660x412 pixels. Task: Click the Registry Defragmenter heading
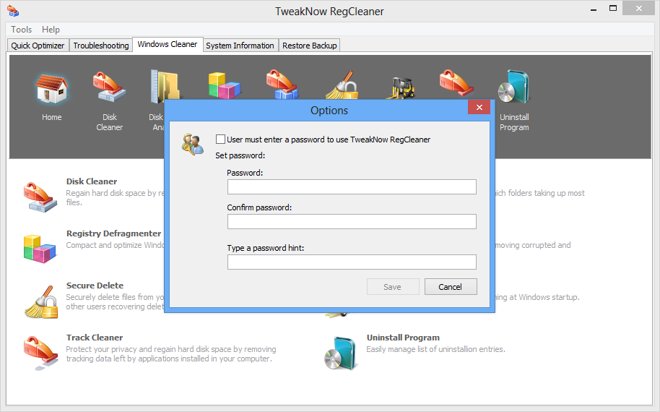pyautogui.click(x=113, y=233)
